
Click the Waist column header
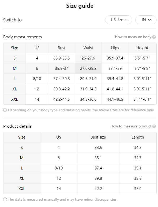[88, 48]
